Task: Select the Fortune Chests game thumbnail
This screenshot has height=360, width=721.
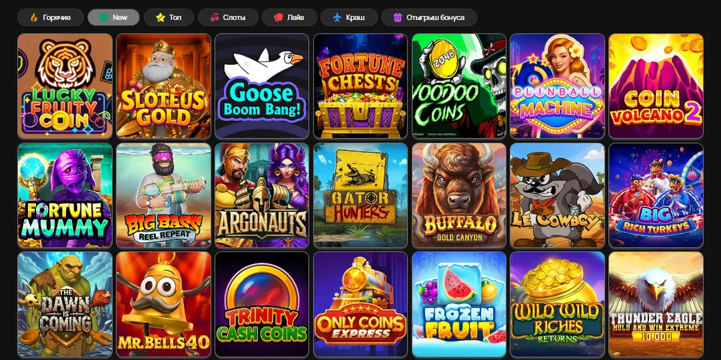Action: pos(360,86)
